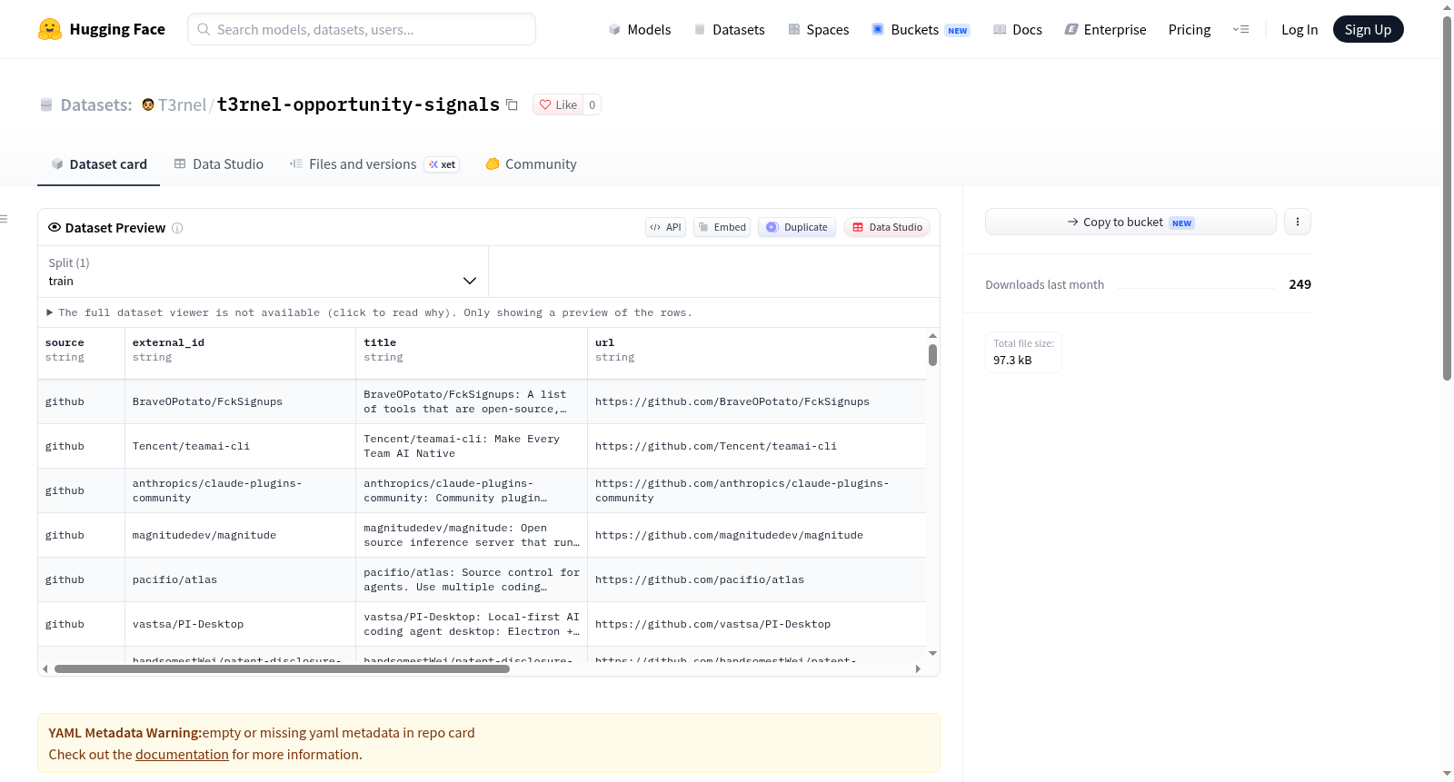
Task: Click URL https://github.com/vastsa/PI-Desktop
Action: [712, 624]
